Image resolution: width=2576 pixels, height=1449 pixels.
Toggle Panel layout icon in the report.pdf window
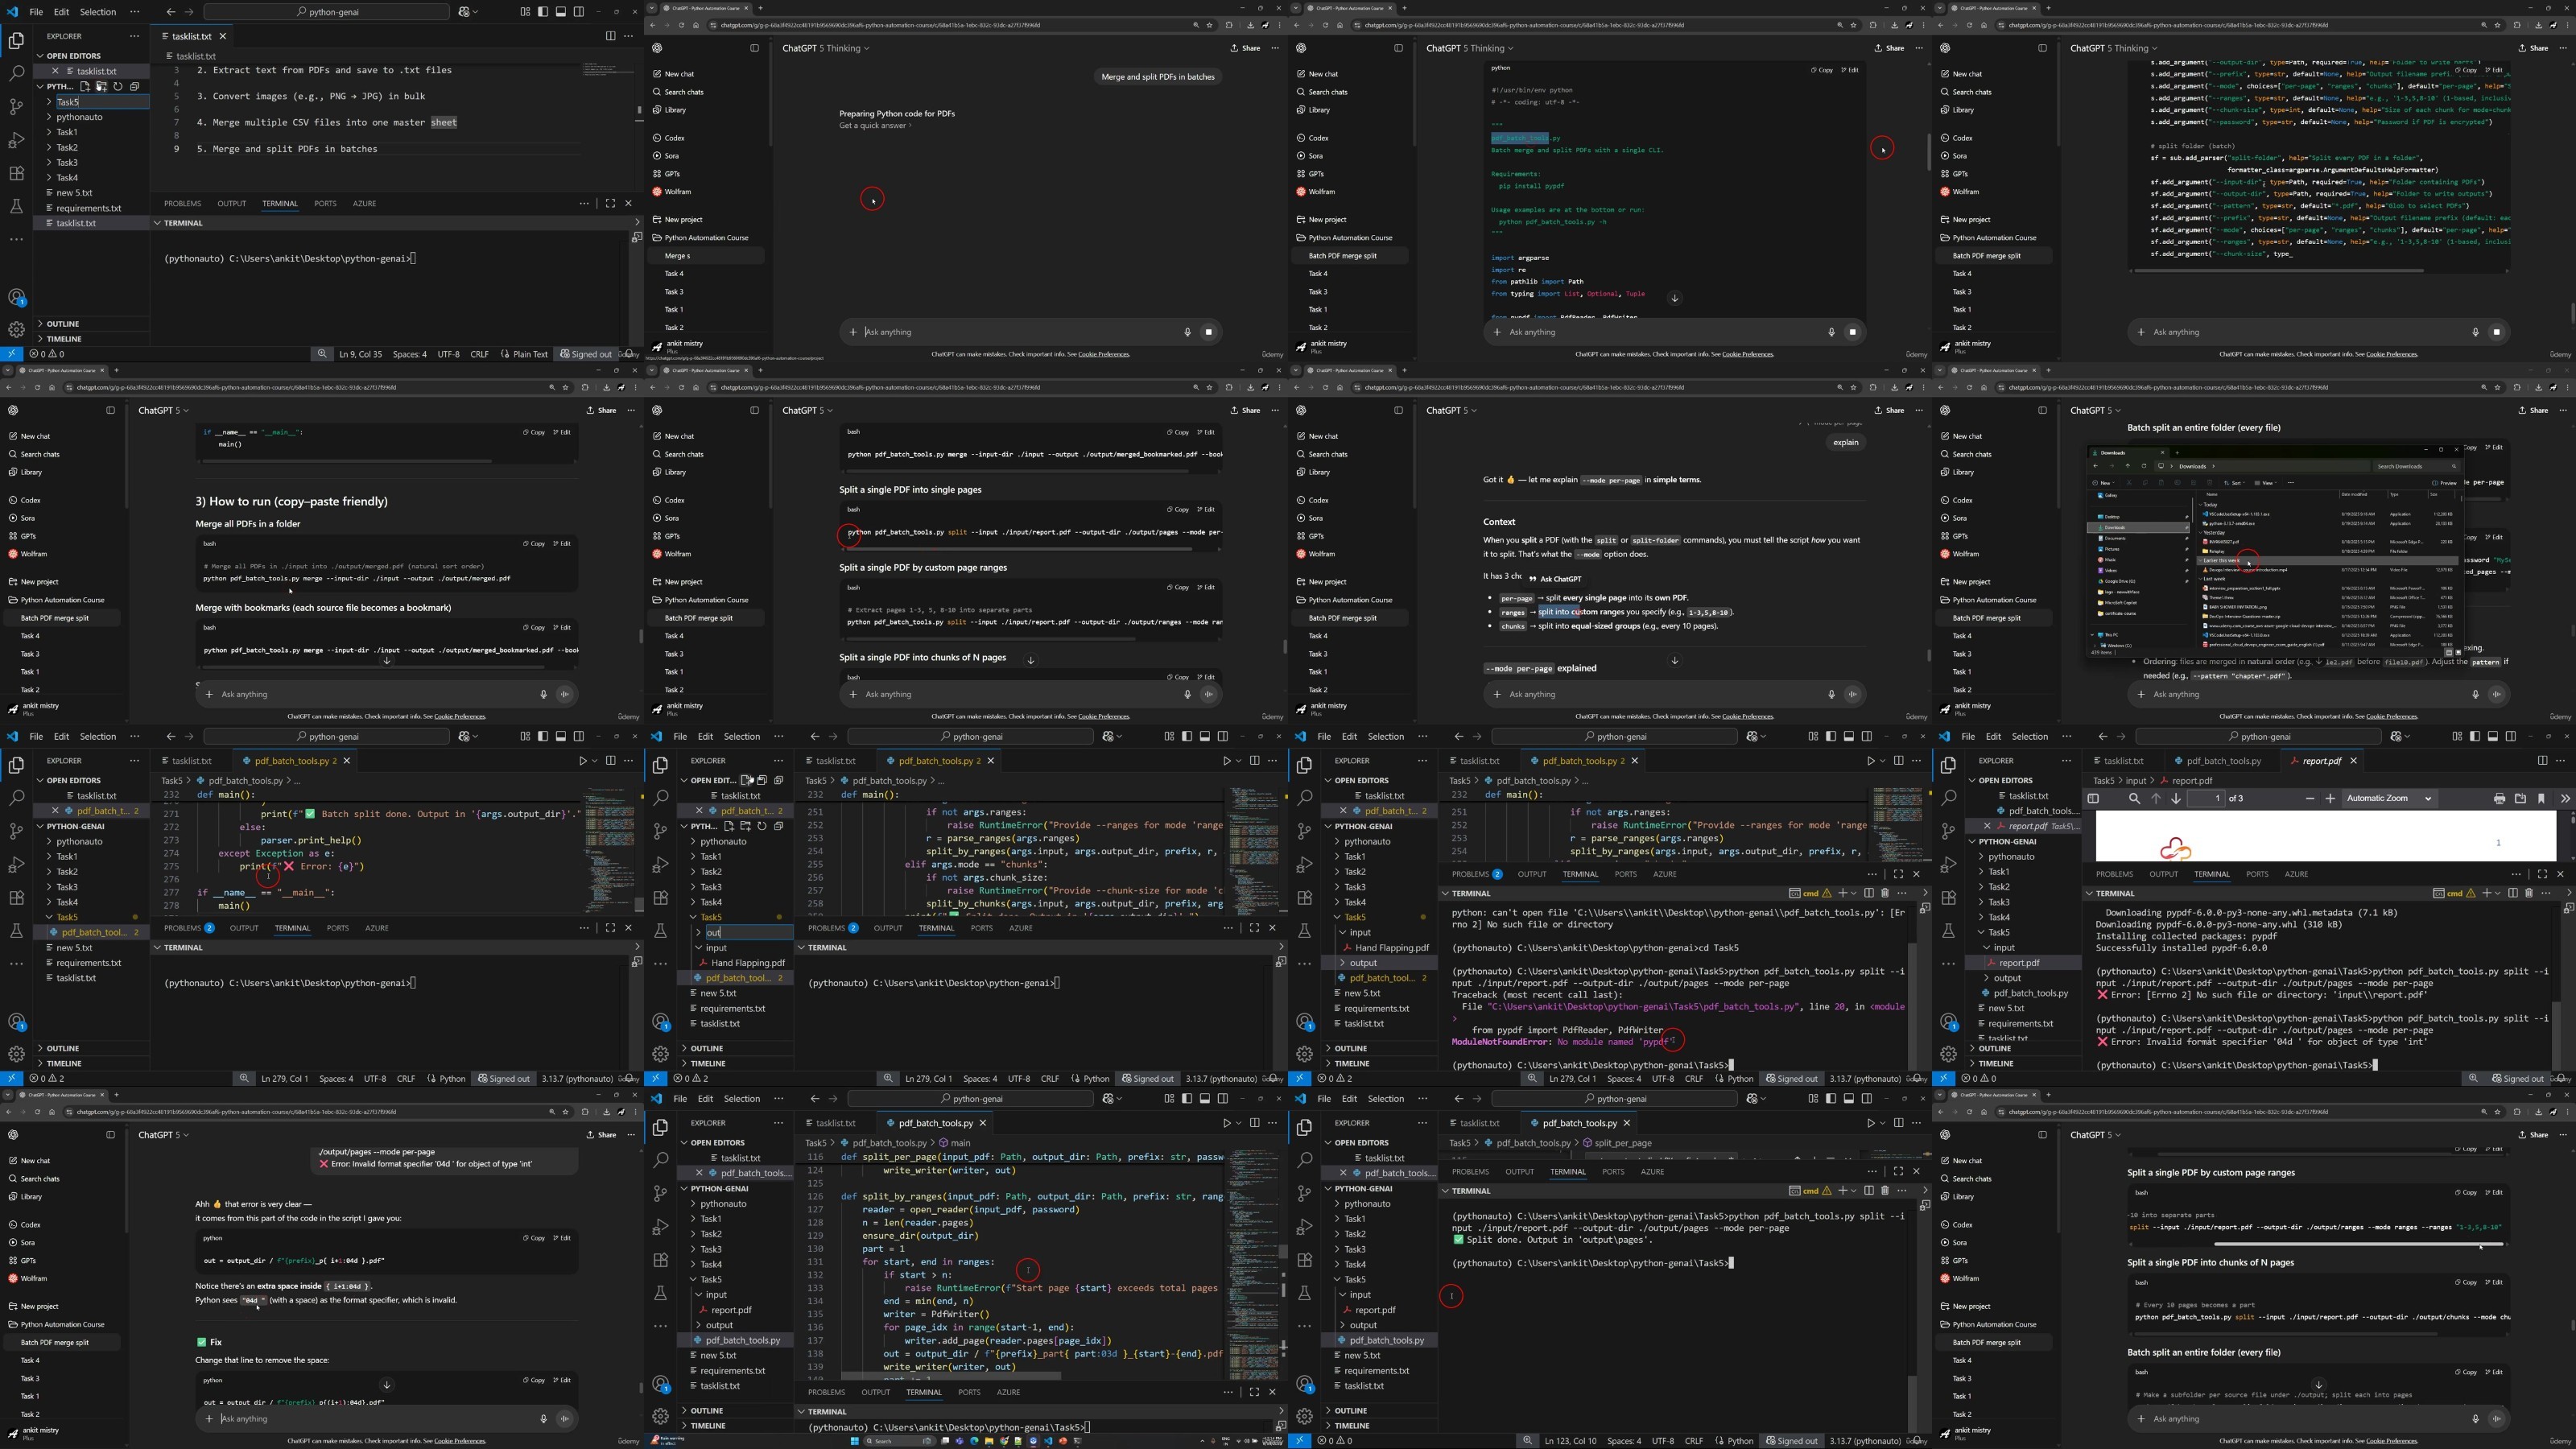2492,736
